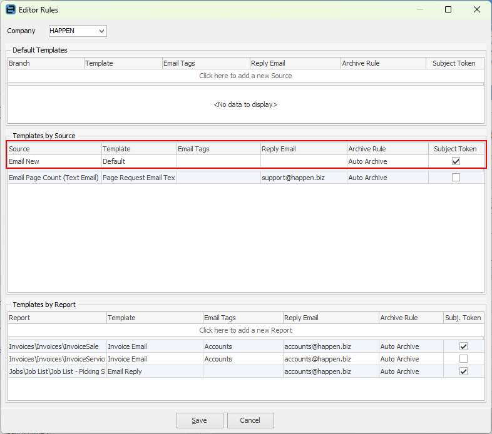The image size is (492, 434).
Task: Click Template column header in Default Templates
Action: click(123, 63)
